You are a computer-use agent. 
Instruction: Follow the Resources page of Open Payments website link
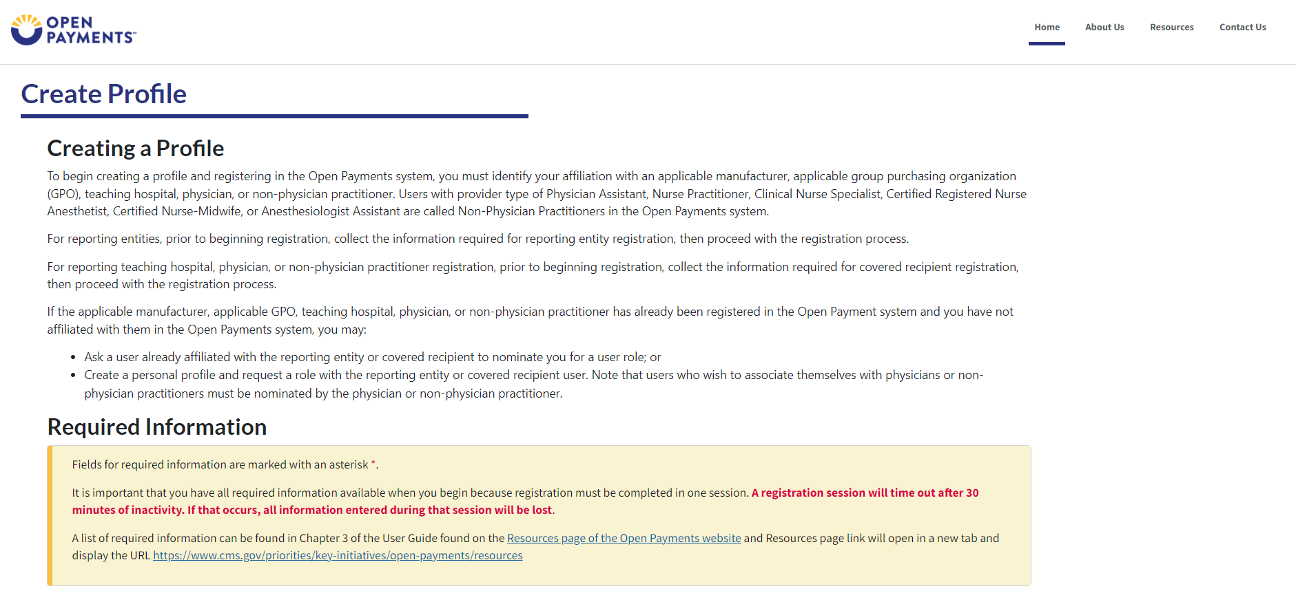point(624,538)
